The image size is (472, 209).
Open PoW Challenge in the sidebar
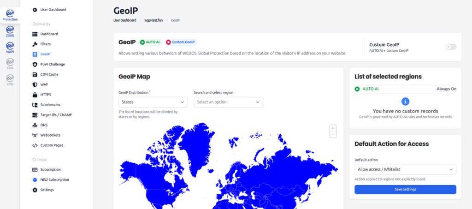[x=53, y=64]
